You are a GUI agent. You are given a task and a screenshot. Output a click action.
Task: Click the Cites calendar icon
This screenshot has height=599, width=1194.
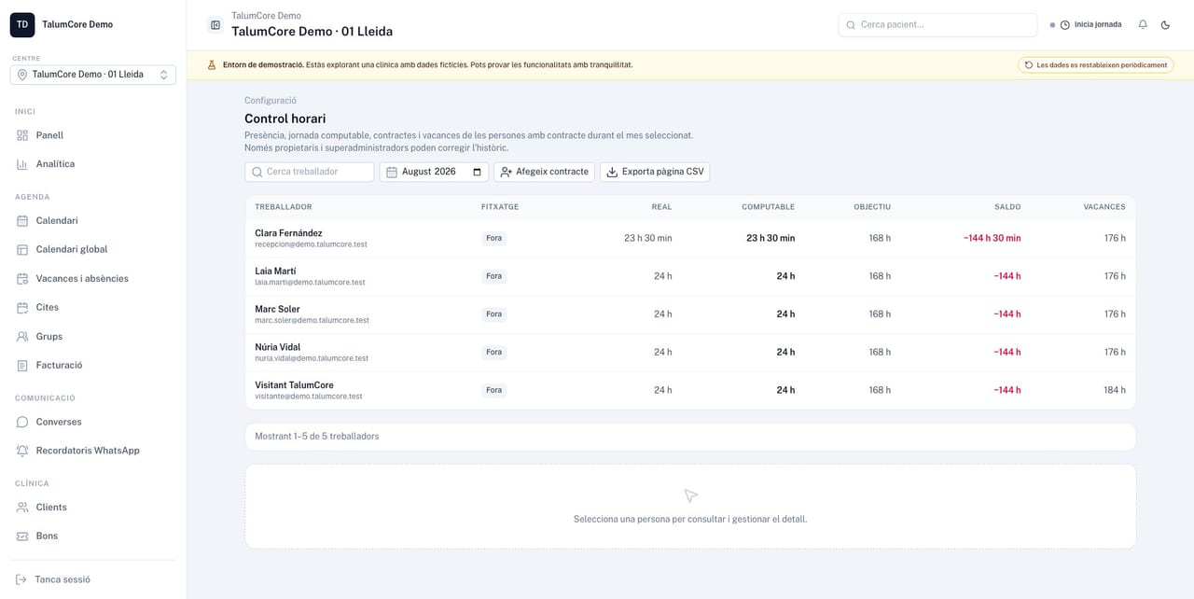click(22, 308)
